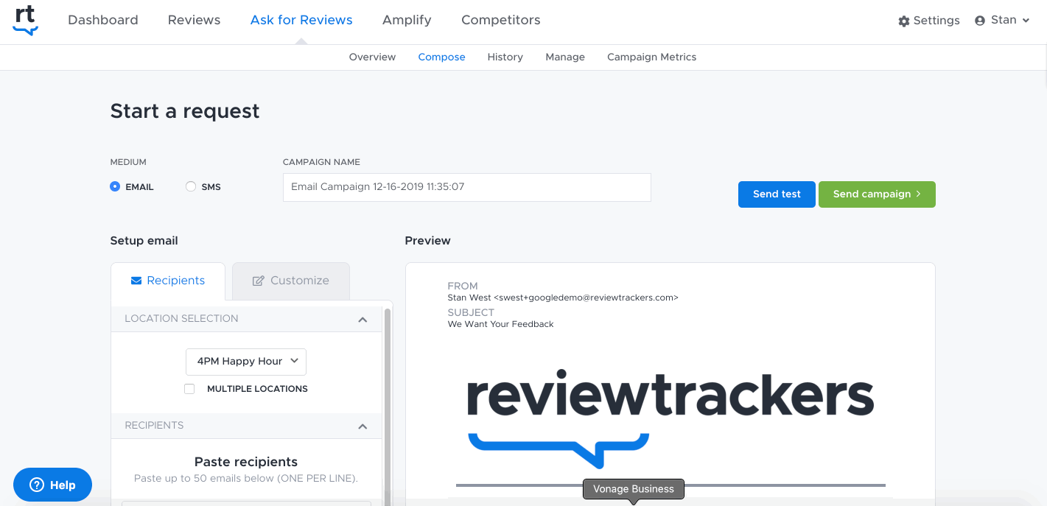
Task: Open the Manage sub-tab
Action: pyautogui.click(x=565, y=57)
